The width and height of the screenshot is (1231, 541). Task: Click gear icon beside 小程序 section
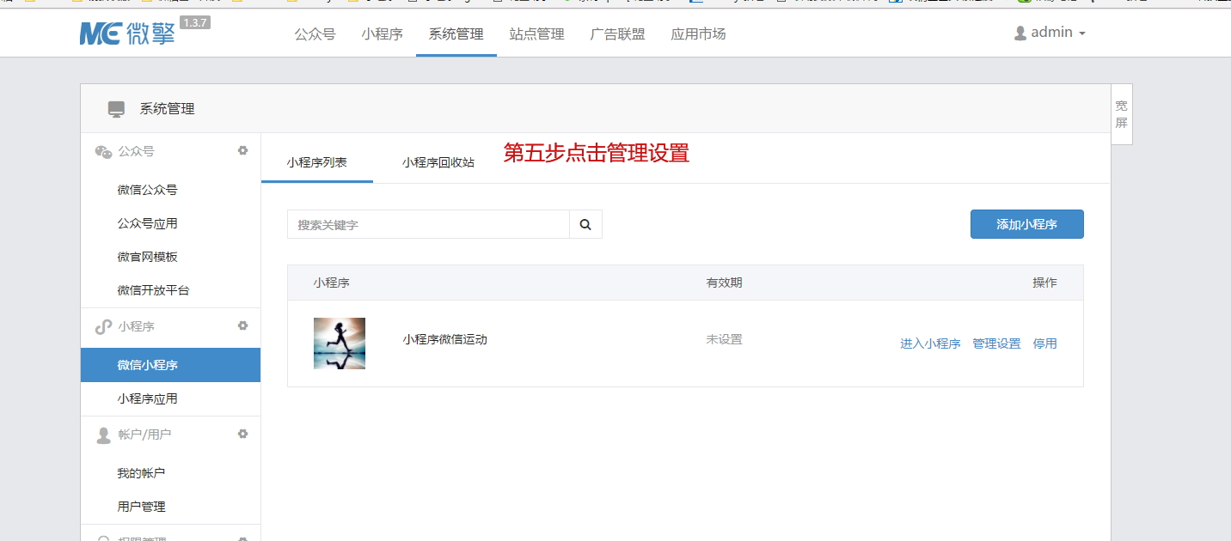tap(242, 325)
